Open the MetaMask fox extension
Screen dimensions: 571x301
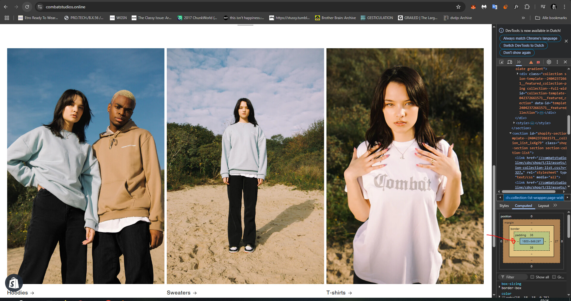[473, 7]
